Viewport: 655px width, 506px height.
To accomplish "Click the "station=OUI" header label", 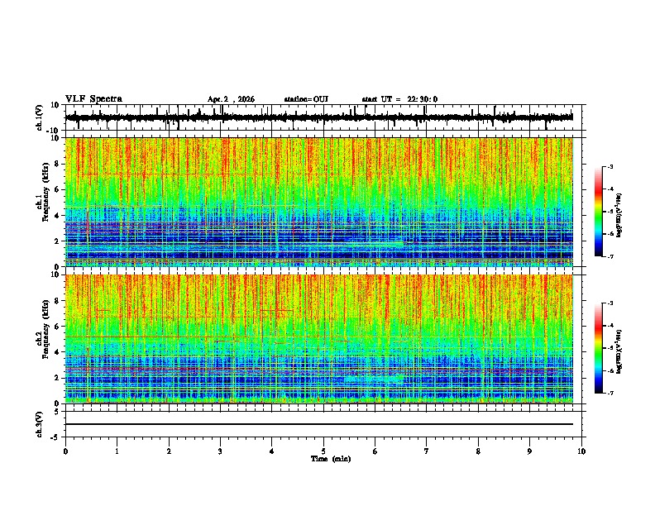I will point(306,99).
